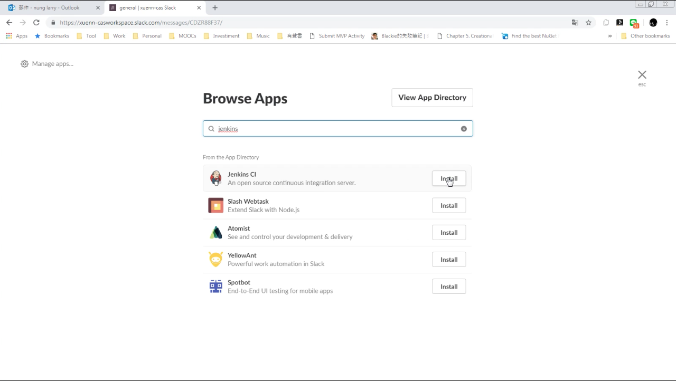The height and width of the screenshot is (381, 676).
Task: Open the MOOCs bookmarks folder
Action: click(183, 36)
